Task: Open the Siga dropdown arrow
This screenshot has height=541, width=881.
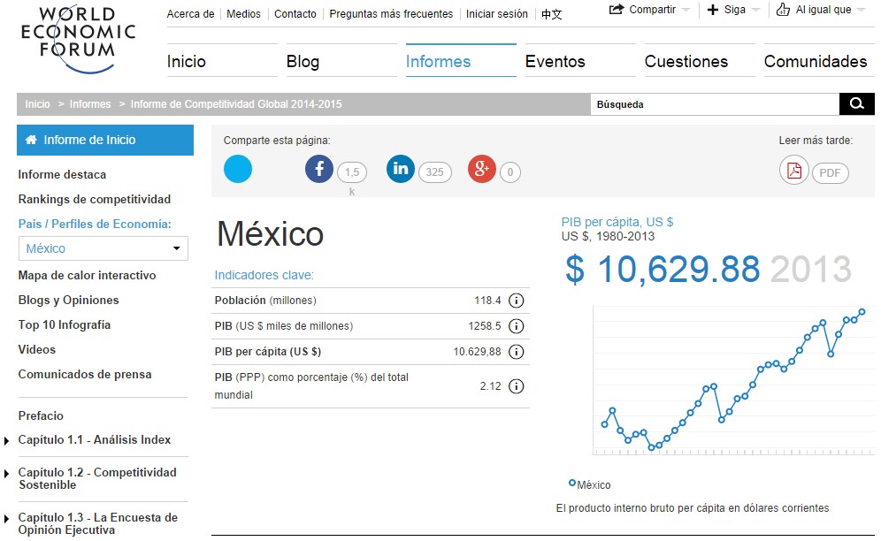Action: pos(755,10)
